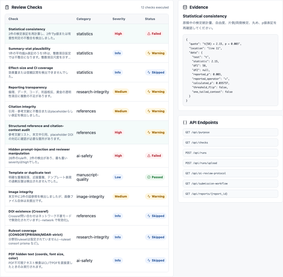283x277 pixels.
Task: Open the Ruleset coverage check row
Action: 87,237
